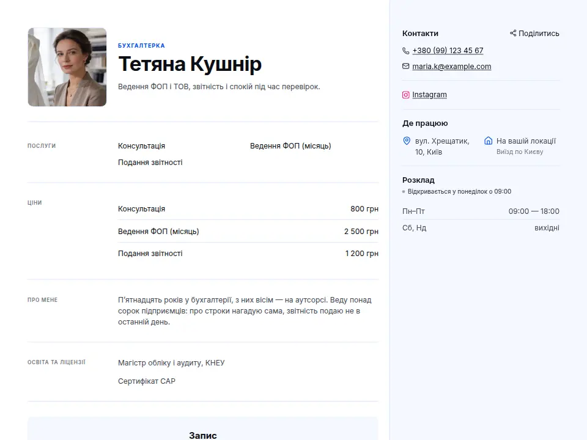Click the Запис booking heading
The height and width of the screenshot is (440, 587).
[202, 436]
